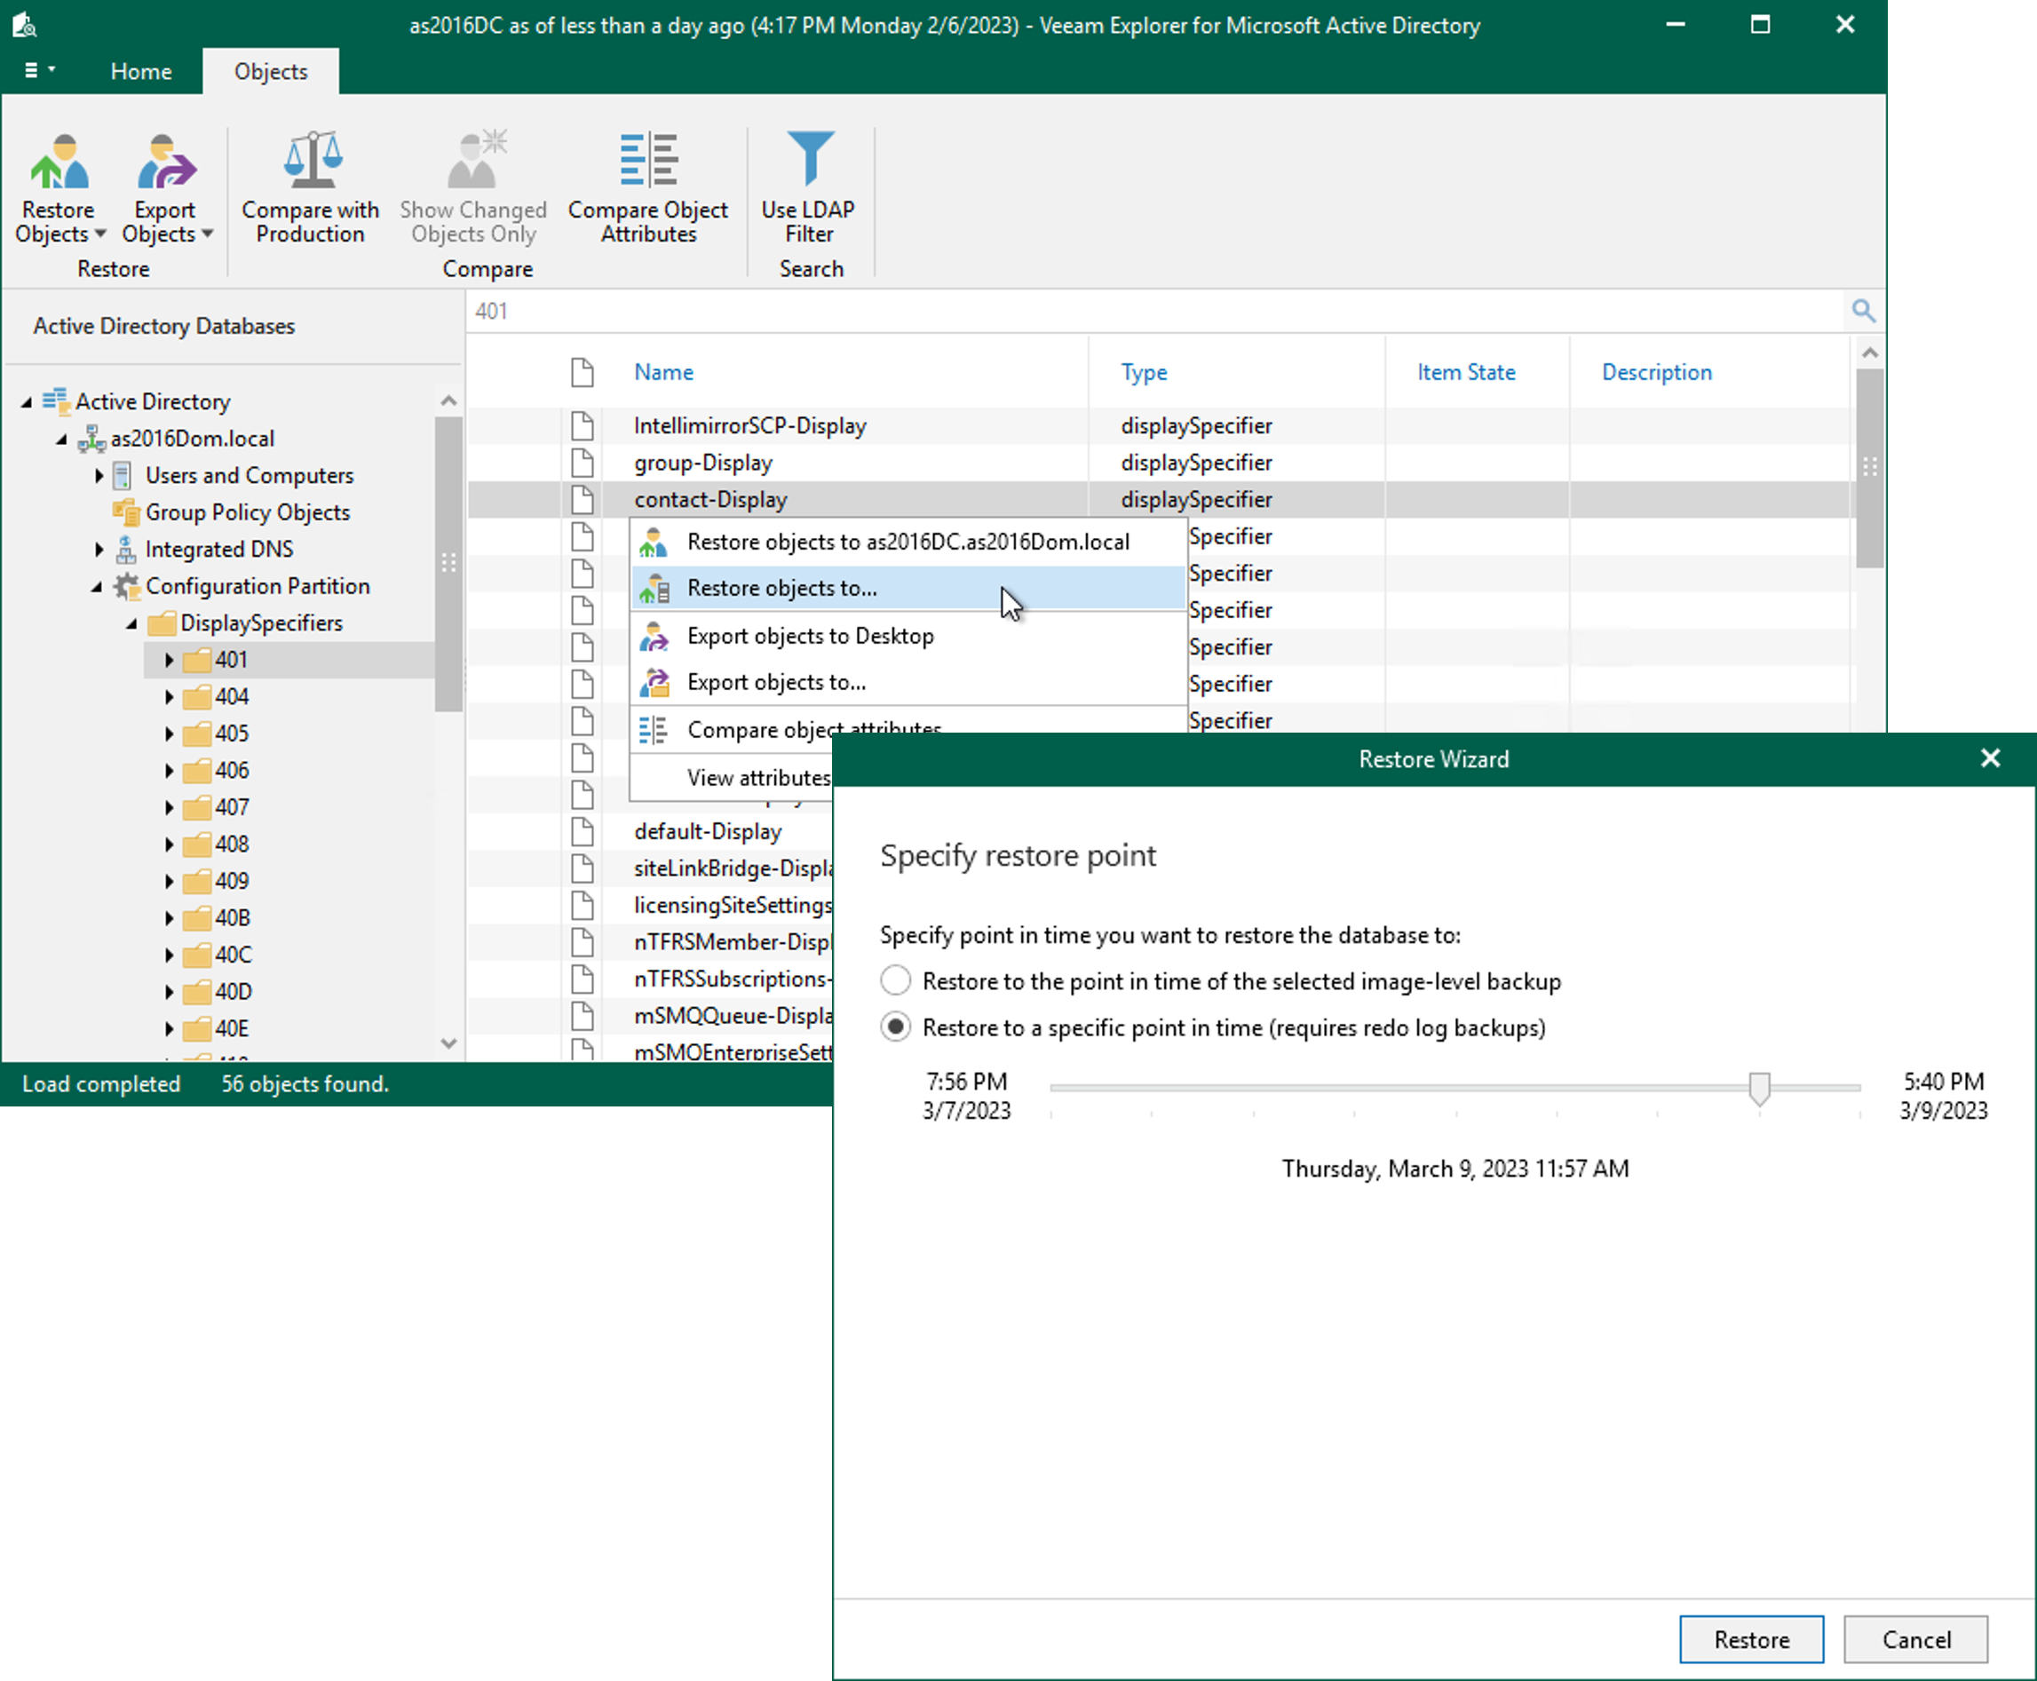Click the 40B folder icon
Image resolution: width=2037 pixels, height=1681 pixels.
coord(196,918)
